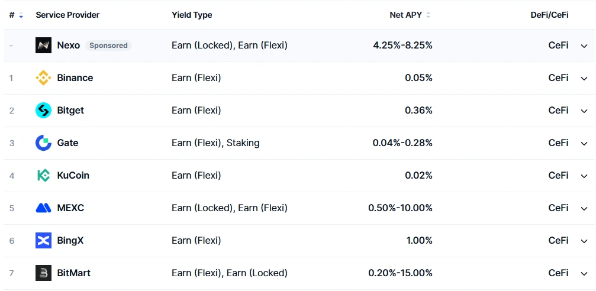Open the BingX provider name link
This screenshot has width=596, height=291.
70,241
